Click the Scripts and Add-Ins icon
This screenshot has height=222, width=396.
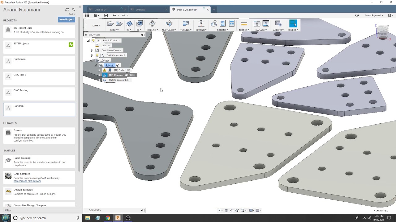(x=278, y=24)
